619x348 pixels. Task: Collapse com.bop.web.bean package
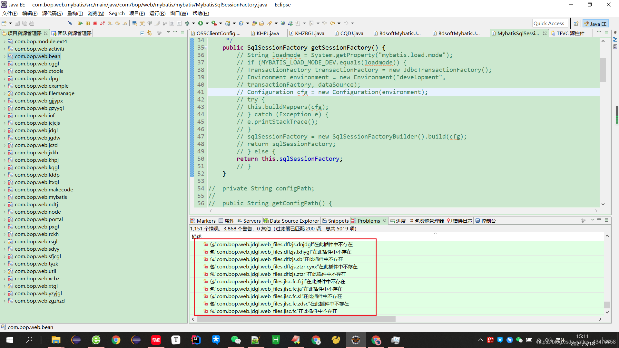click(5, 56)
